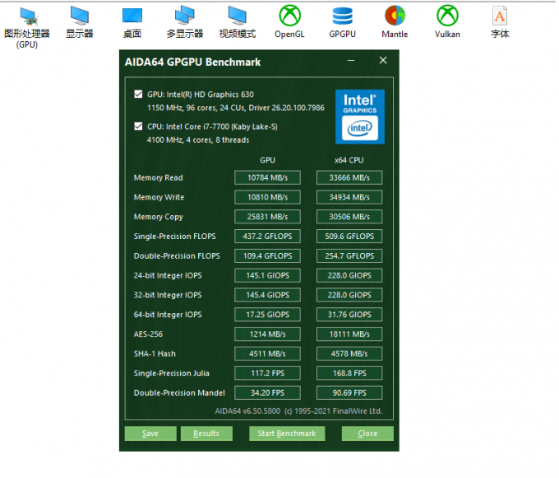Viewport: 559px width, 478px height.
Task: Click the 90.69 FPS Mandel result
Action: click(x=349, y=393)
